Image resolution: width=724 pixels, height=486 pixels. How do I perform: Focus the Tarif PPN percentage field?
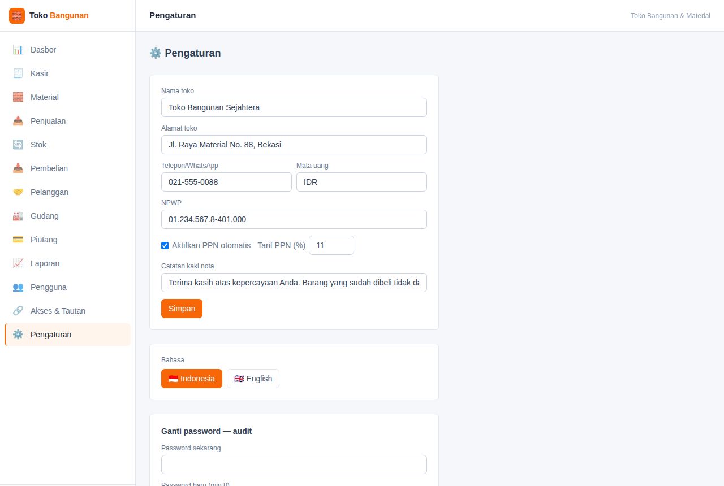click(x=331, y=245)
